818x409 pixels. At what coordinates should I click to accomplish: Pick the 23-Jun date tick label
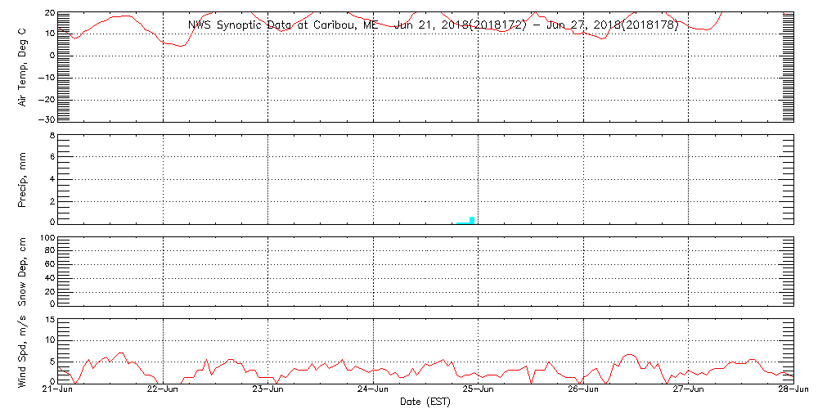(x=268, y=391)
